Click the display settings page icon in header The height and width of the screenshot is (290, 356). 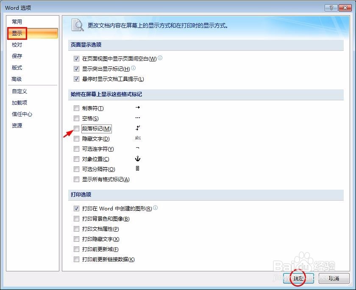click(x=78, y=25)
